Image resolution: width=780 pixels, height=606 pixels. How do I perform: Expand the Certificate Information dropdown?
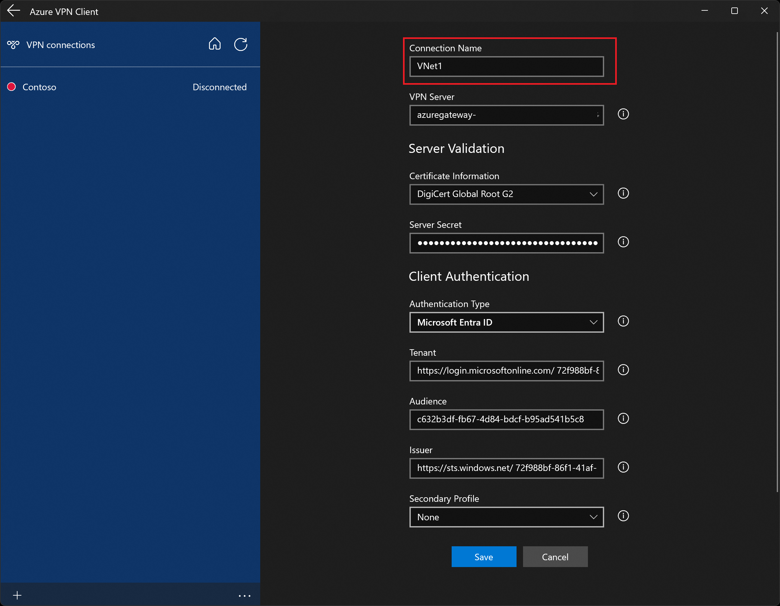tap(506, 194)
